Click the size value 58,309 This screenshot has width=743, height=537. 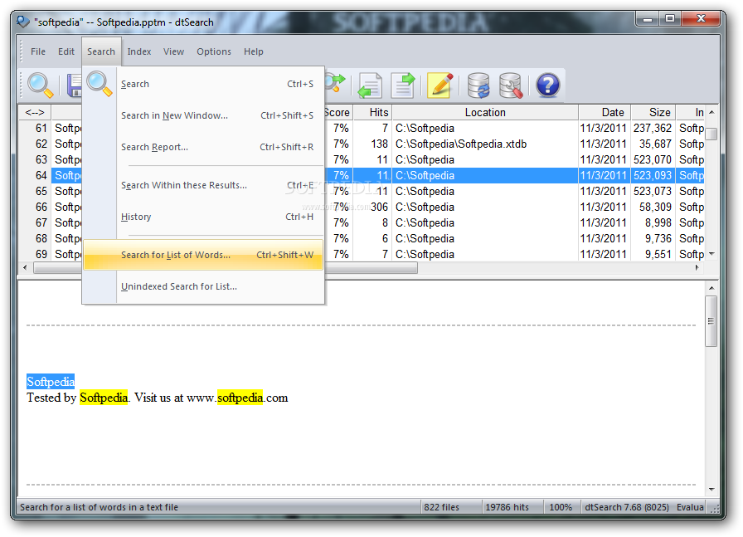pos(655,207)
